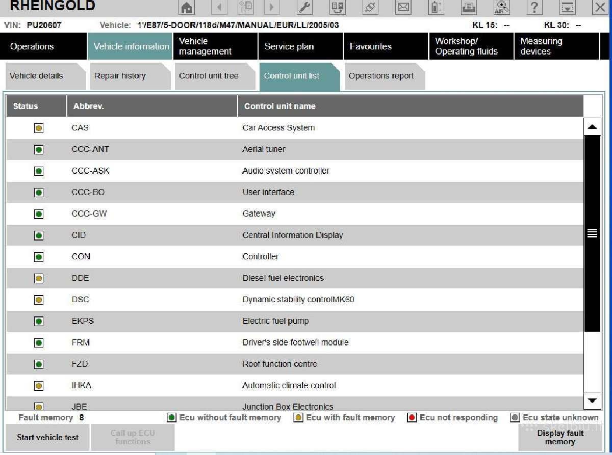Open the Favourites tab
This screenshot has width=612, height=455.
point(386,46)
